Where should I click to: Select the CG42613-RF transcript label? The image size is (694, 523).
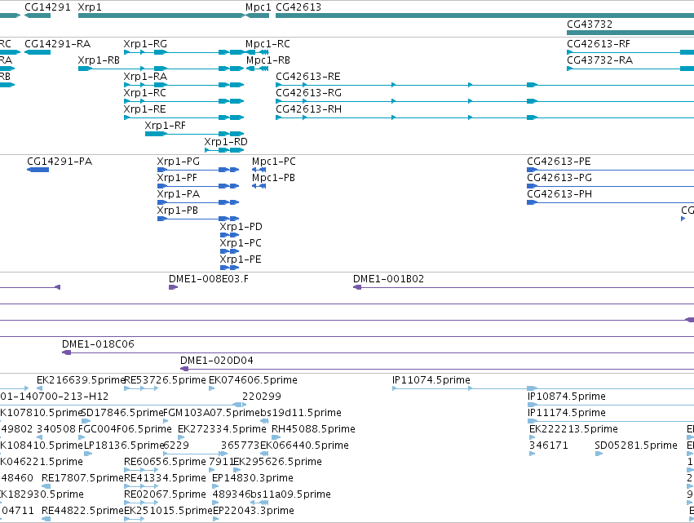tap(599, 44)
